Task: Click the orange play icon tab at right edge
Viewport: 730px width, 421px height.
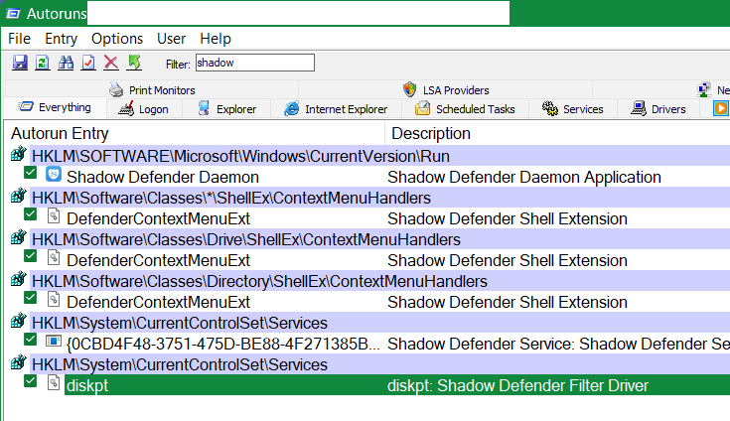Action: [720, 109]
